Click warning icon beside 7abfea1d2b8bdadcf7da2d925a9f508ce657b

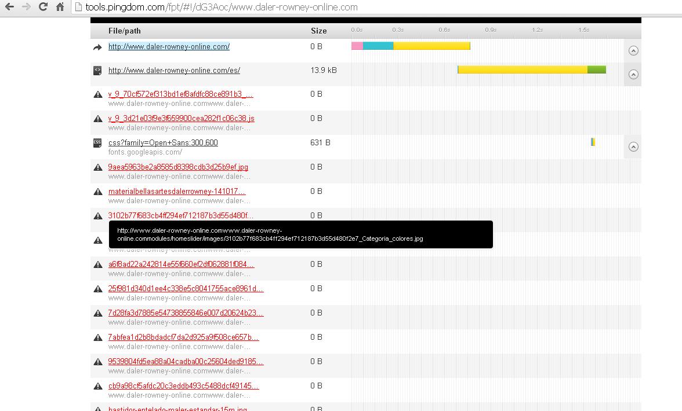pos(98,337)
